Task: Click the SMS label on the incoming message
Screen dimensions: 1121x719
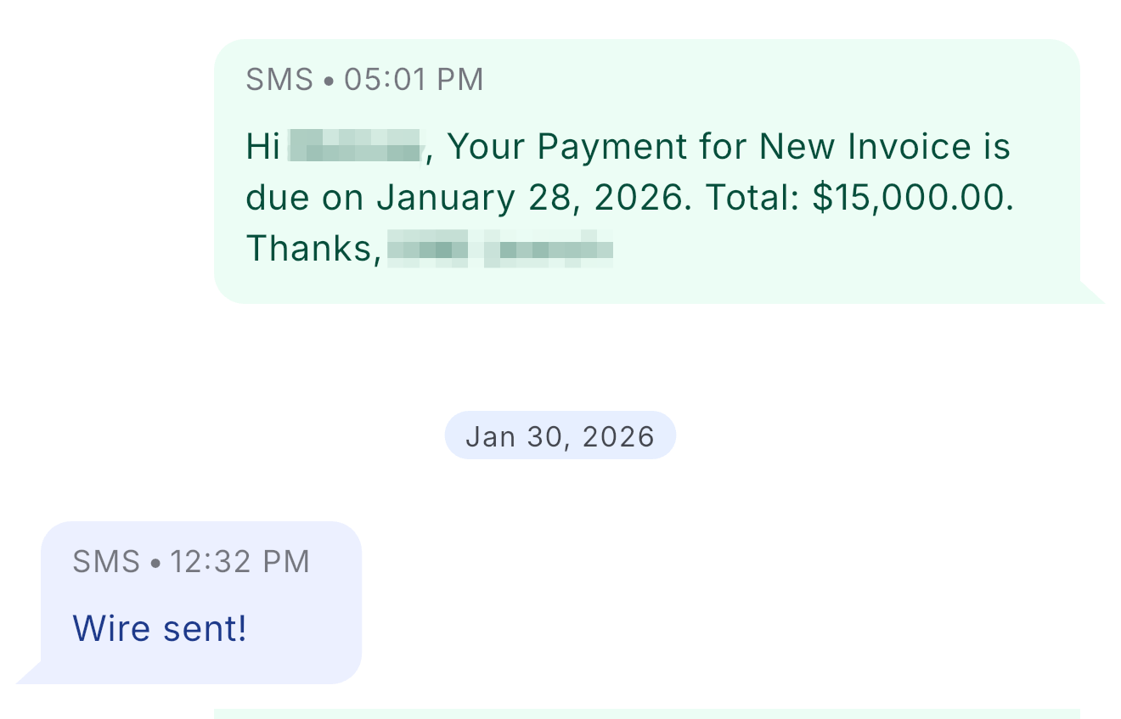Action: pos(106,562)
